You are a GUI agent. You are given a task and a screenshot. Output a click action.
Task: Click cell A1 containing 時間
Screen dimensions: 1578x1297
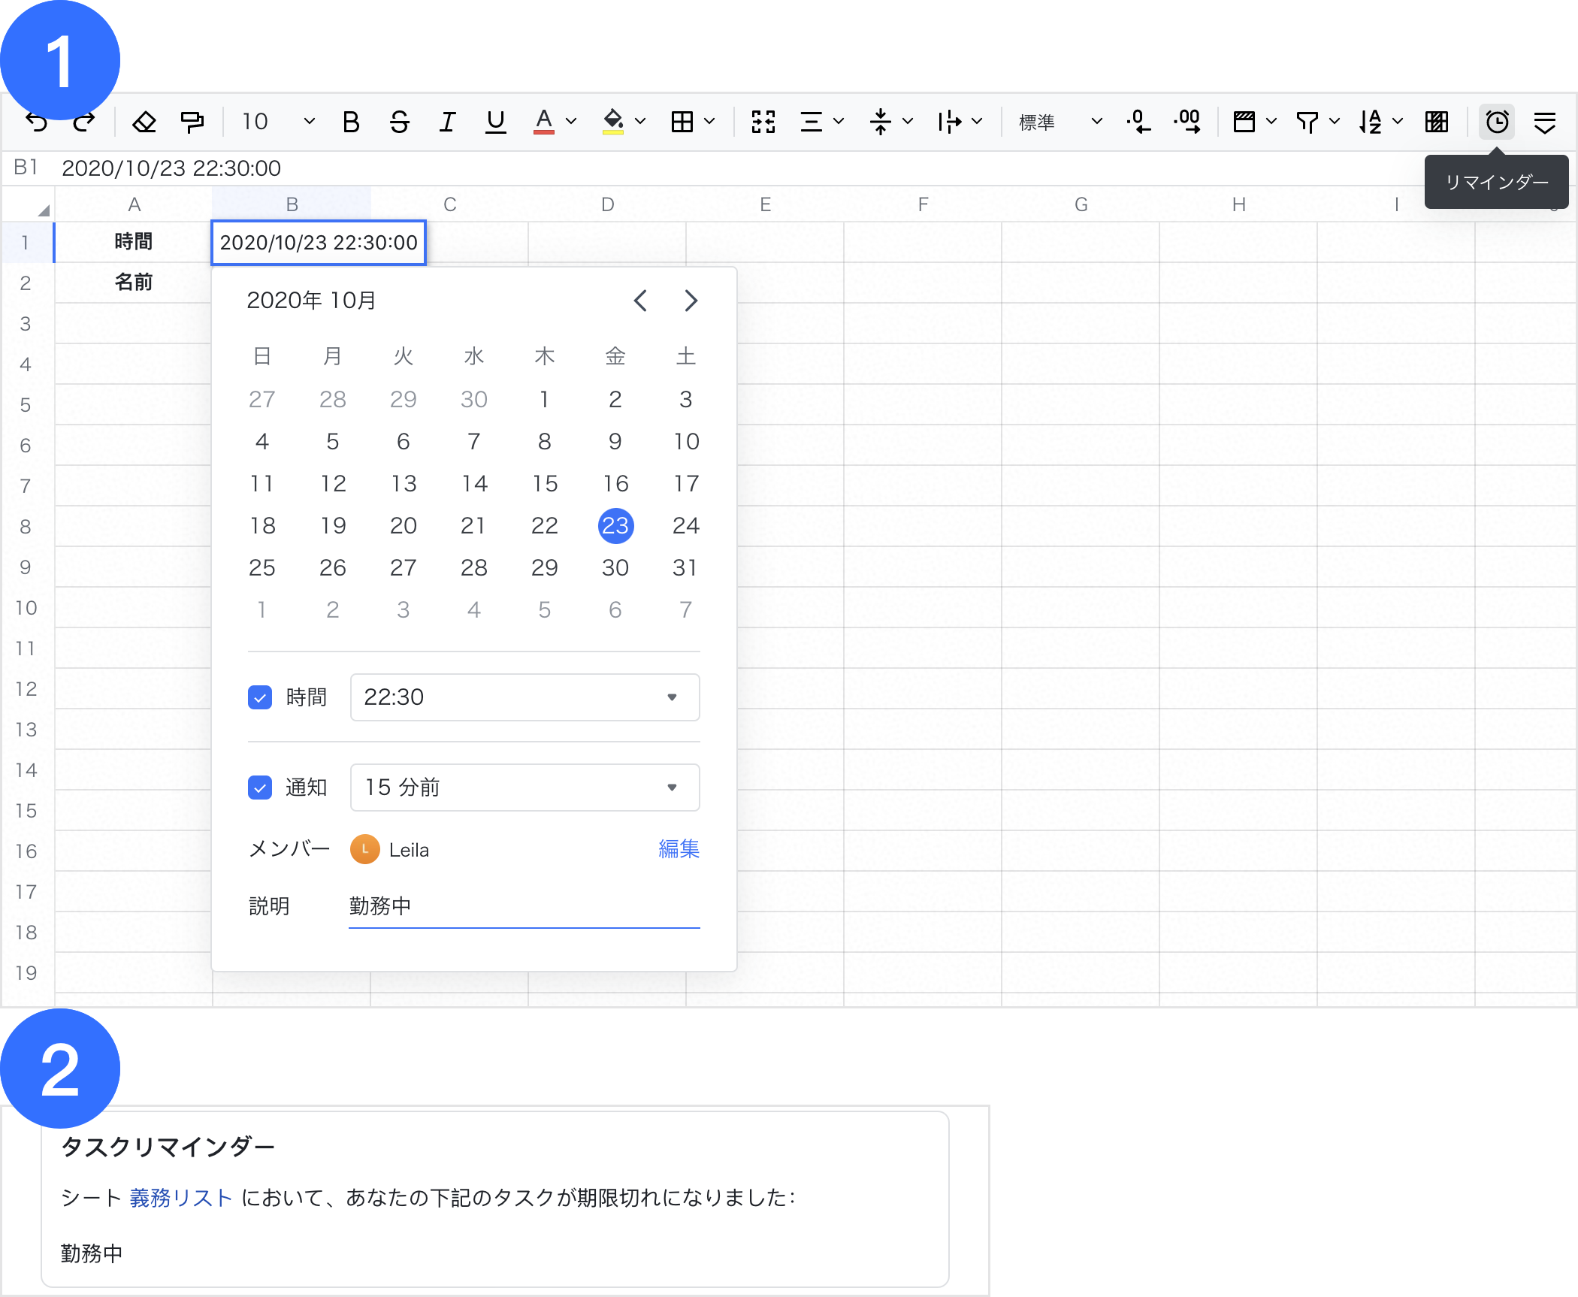tap(134, 242)
